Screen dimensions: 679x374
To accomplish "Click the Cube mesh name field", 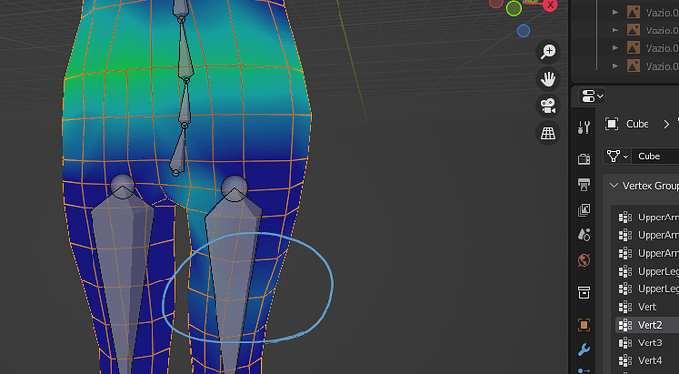I will pos(655,156).
